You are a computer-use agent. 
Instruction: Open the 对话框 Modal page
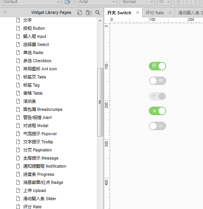[x=36, y=126]
